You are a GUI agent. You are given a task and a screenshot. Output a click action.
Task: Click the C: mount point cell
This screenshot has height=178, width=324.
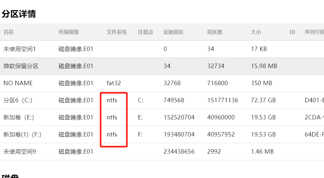140,100
